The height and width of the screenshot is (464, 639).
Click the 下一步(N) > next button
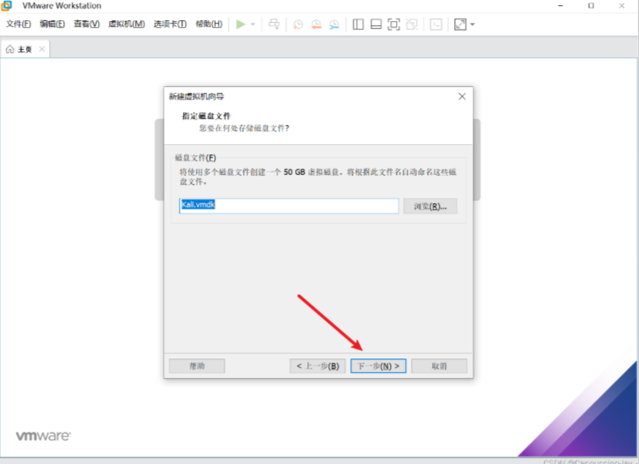378,366
